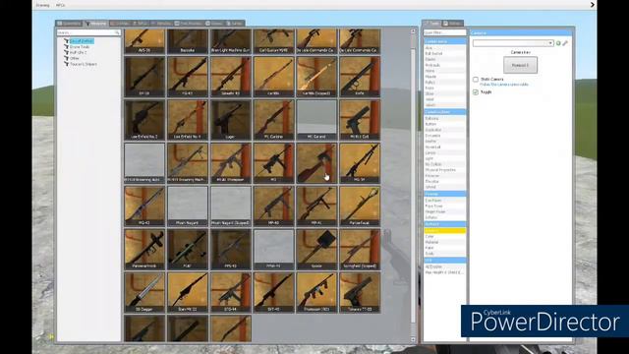
Task: Click the weapons search field
Action: (88, 32)
